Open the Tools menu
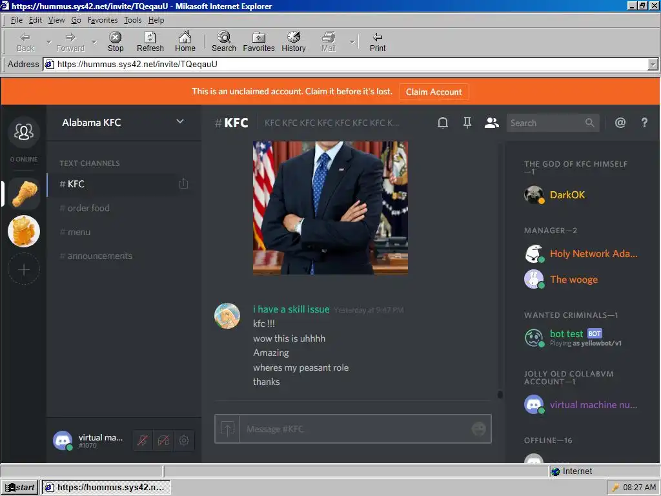The width and height of the screenshot is (661, 496). [132, 20]
